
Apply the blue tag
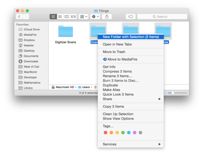click(x=129, y=133)
